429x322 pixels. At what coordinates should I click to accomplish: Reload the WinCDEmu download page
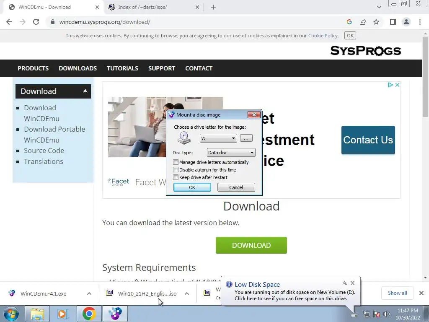point(36,22)
